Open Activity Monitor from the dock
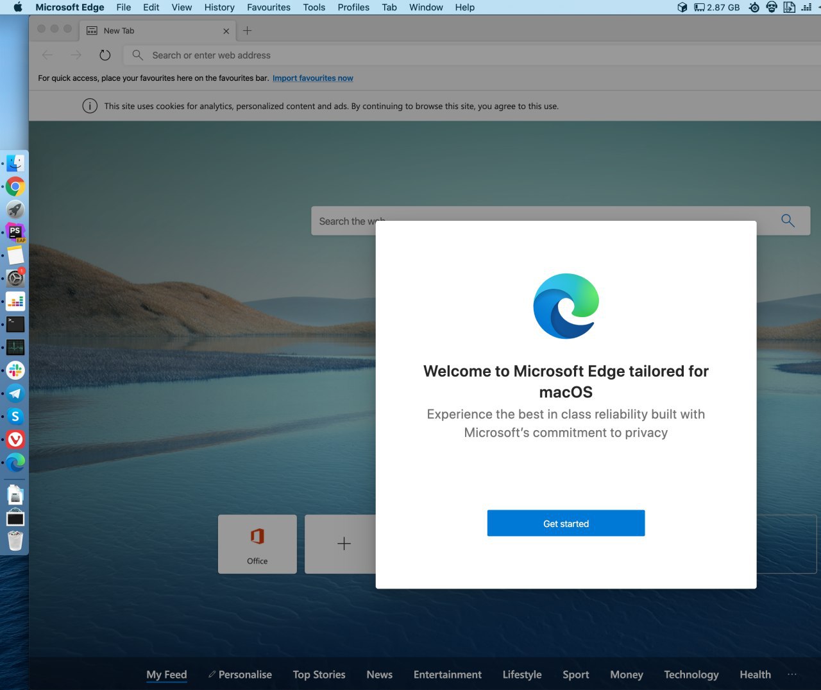This screenshot has height=690, width=821. [15, 347]
